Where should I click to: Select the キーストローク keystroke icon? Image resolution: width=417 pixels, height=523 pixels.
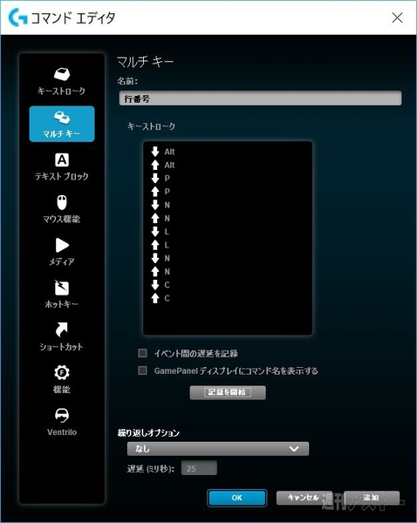click(x=62, y=74)
